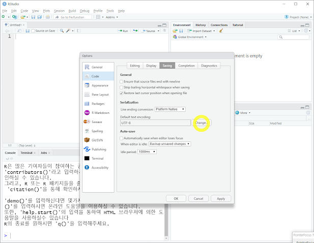The width and height of the screenshot is (314, 243).
Task: Click the Save Workspace disk icon
Action: 181,31
